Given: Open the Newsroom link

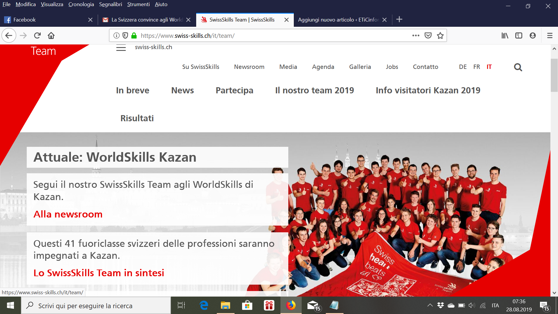Looking at the screenshot, I should [x=249, y=67].
